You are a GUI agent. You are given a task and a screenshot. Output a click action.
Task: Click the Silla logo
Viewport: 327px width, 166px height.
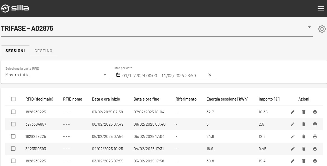tap(15, 8)
